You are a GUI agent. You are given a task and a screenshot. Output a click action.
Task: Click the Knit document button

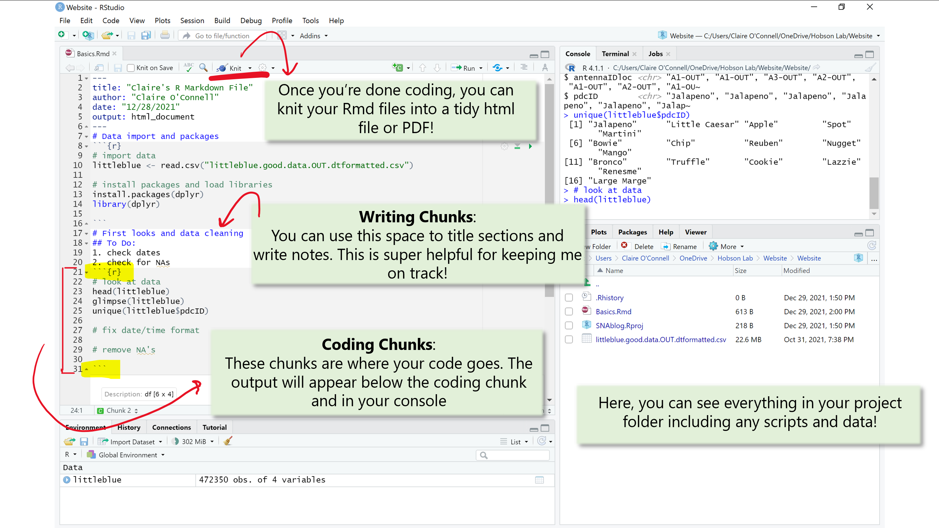click(x=229, y=68)
